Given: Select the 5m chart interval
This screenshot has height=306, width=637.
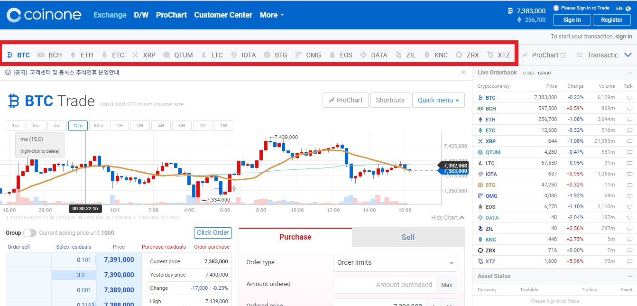Looking at the screenshot, I should 57,126.
